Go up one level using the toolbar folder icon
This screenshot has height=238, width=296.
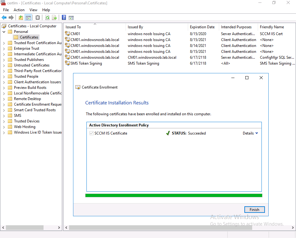coord(21,18)
